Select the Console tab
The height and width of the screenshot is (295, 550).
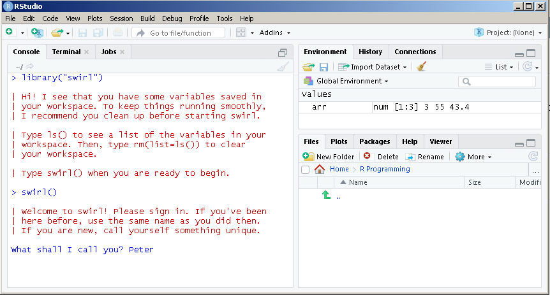pyautogui.click(x=26, y=52)
